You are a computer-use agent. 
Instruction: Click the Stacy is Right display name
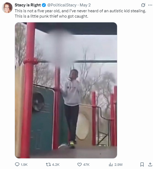click(28, 5)
